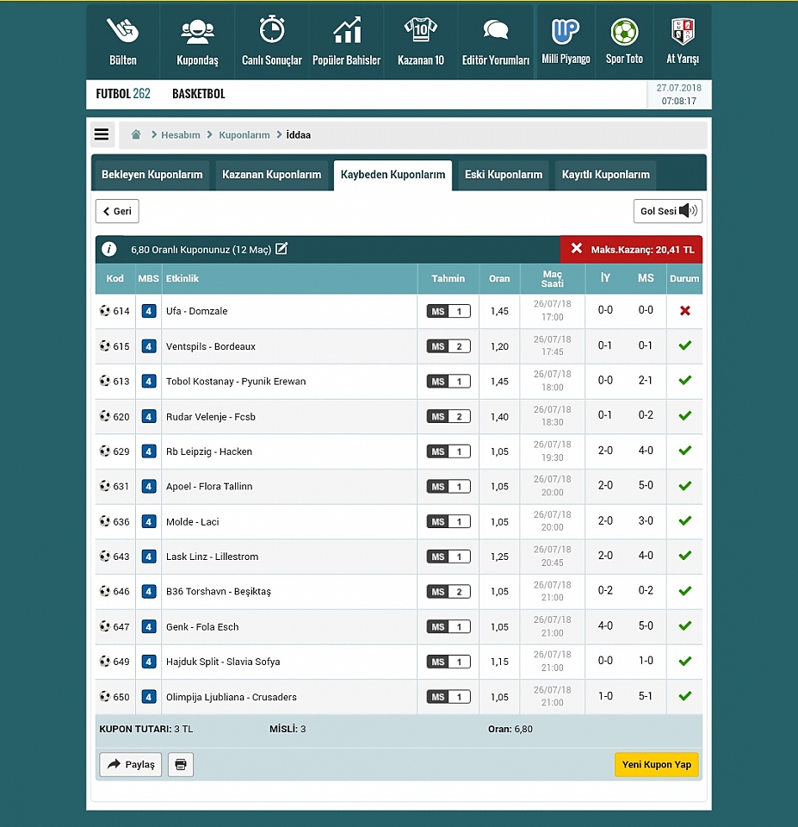Image resolution: width=798 pixels, height=827 pixels.
Task: Click the 5-1 final score for Olimpija Ljubljana
Action: click(x=646, y=696)
